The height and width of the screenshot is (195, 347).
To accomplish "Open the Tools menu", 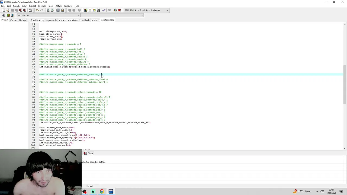I will pos(51,6).
